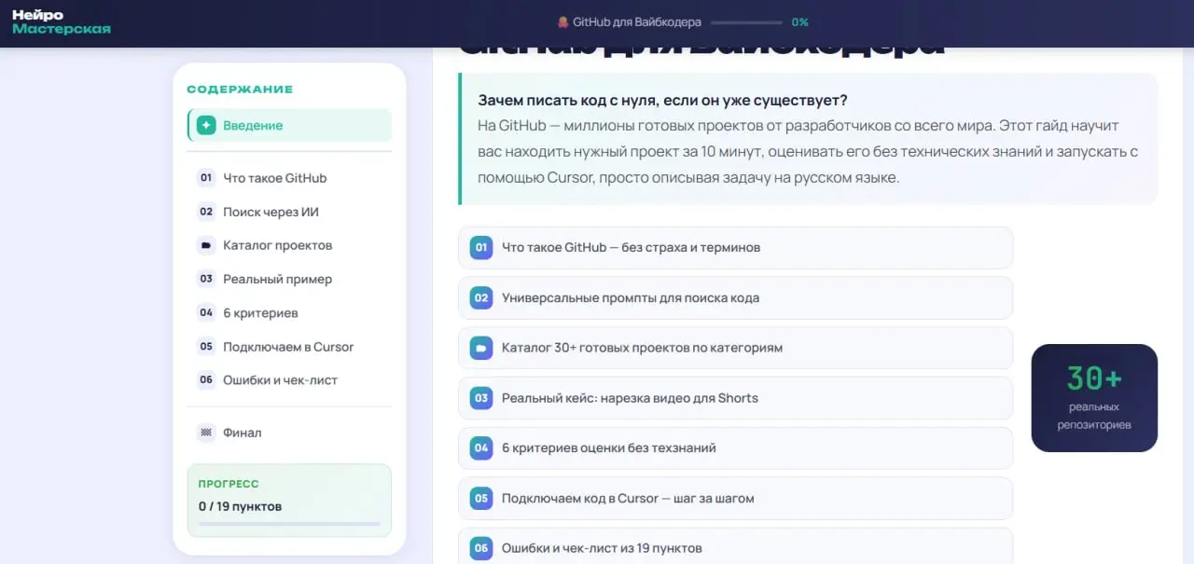Screen dimensions: 1194x564
Task: Click the 0 / 19 пунктов counter
Action: 240,506
